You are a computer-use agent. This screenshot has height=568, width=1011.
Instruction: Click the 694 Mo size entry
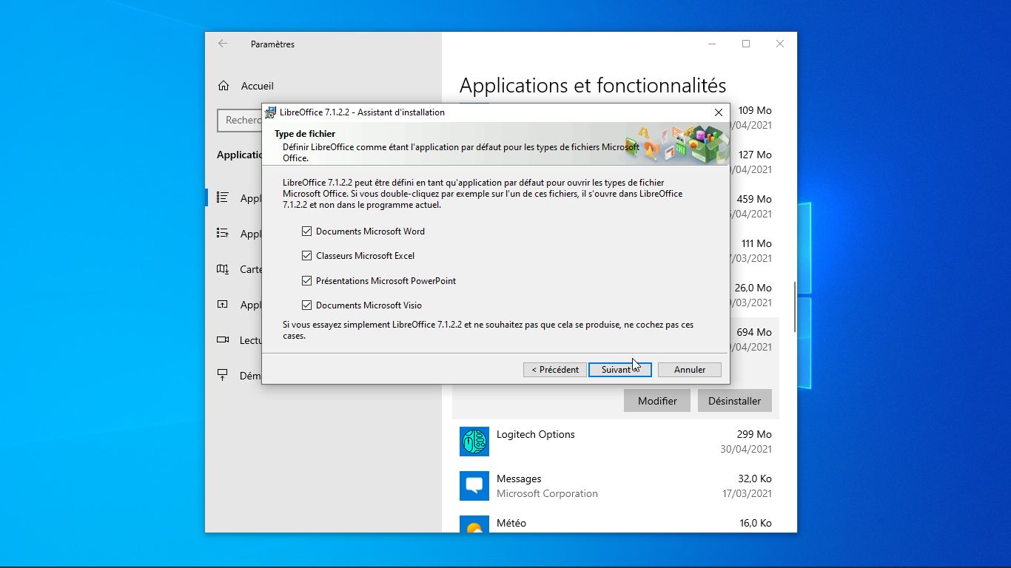(753, 332)
